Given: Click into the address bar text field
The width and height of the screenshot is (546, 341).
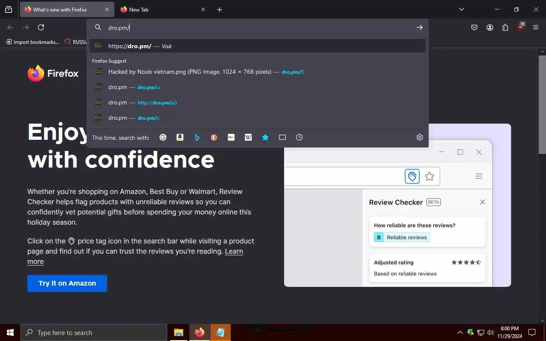Looking at the screenshot, I should [260, 27].
